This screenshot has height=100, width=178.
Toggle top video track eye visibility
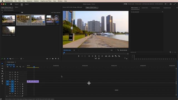18,72
